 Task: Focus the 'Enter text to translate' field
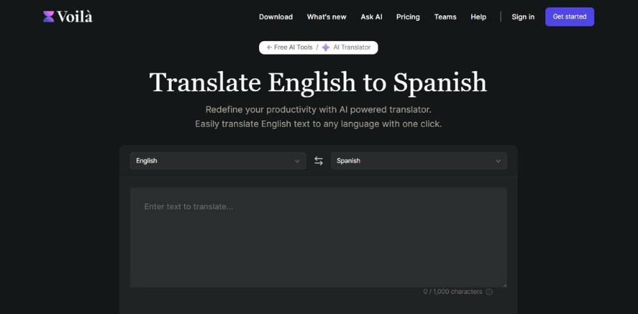(x=318, y=237)
